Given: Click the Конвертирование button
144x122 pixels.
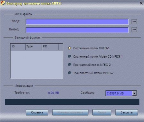Looking at the screenshot, I should 70,112.
